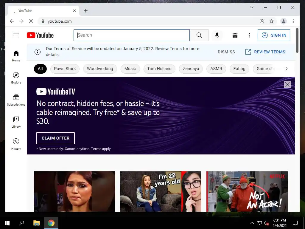
Task: Select the Woodworking chip
Action: pyautogui.click(x=100, y=69)
